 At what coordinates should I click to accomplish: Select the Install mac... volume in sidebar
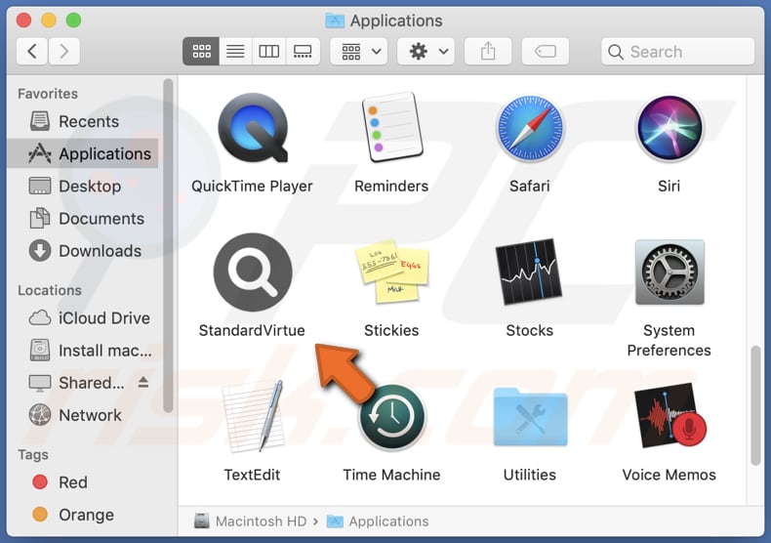(x=84, y=351)
